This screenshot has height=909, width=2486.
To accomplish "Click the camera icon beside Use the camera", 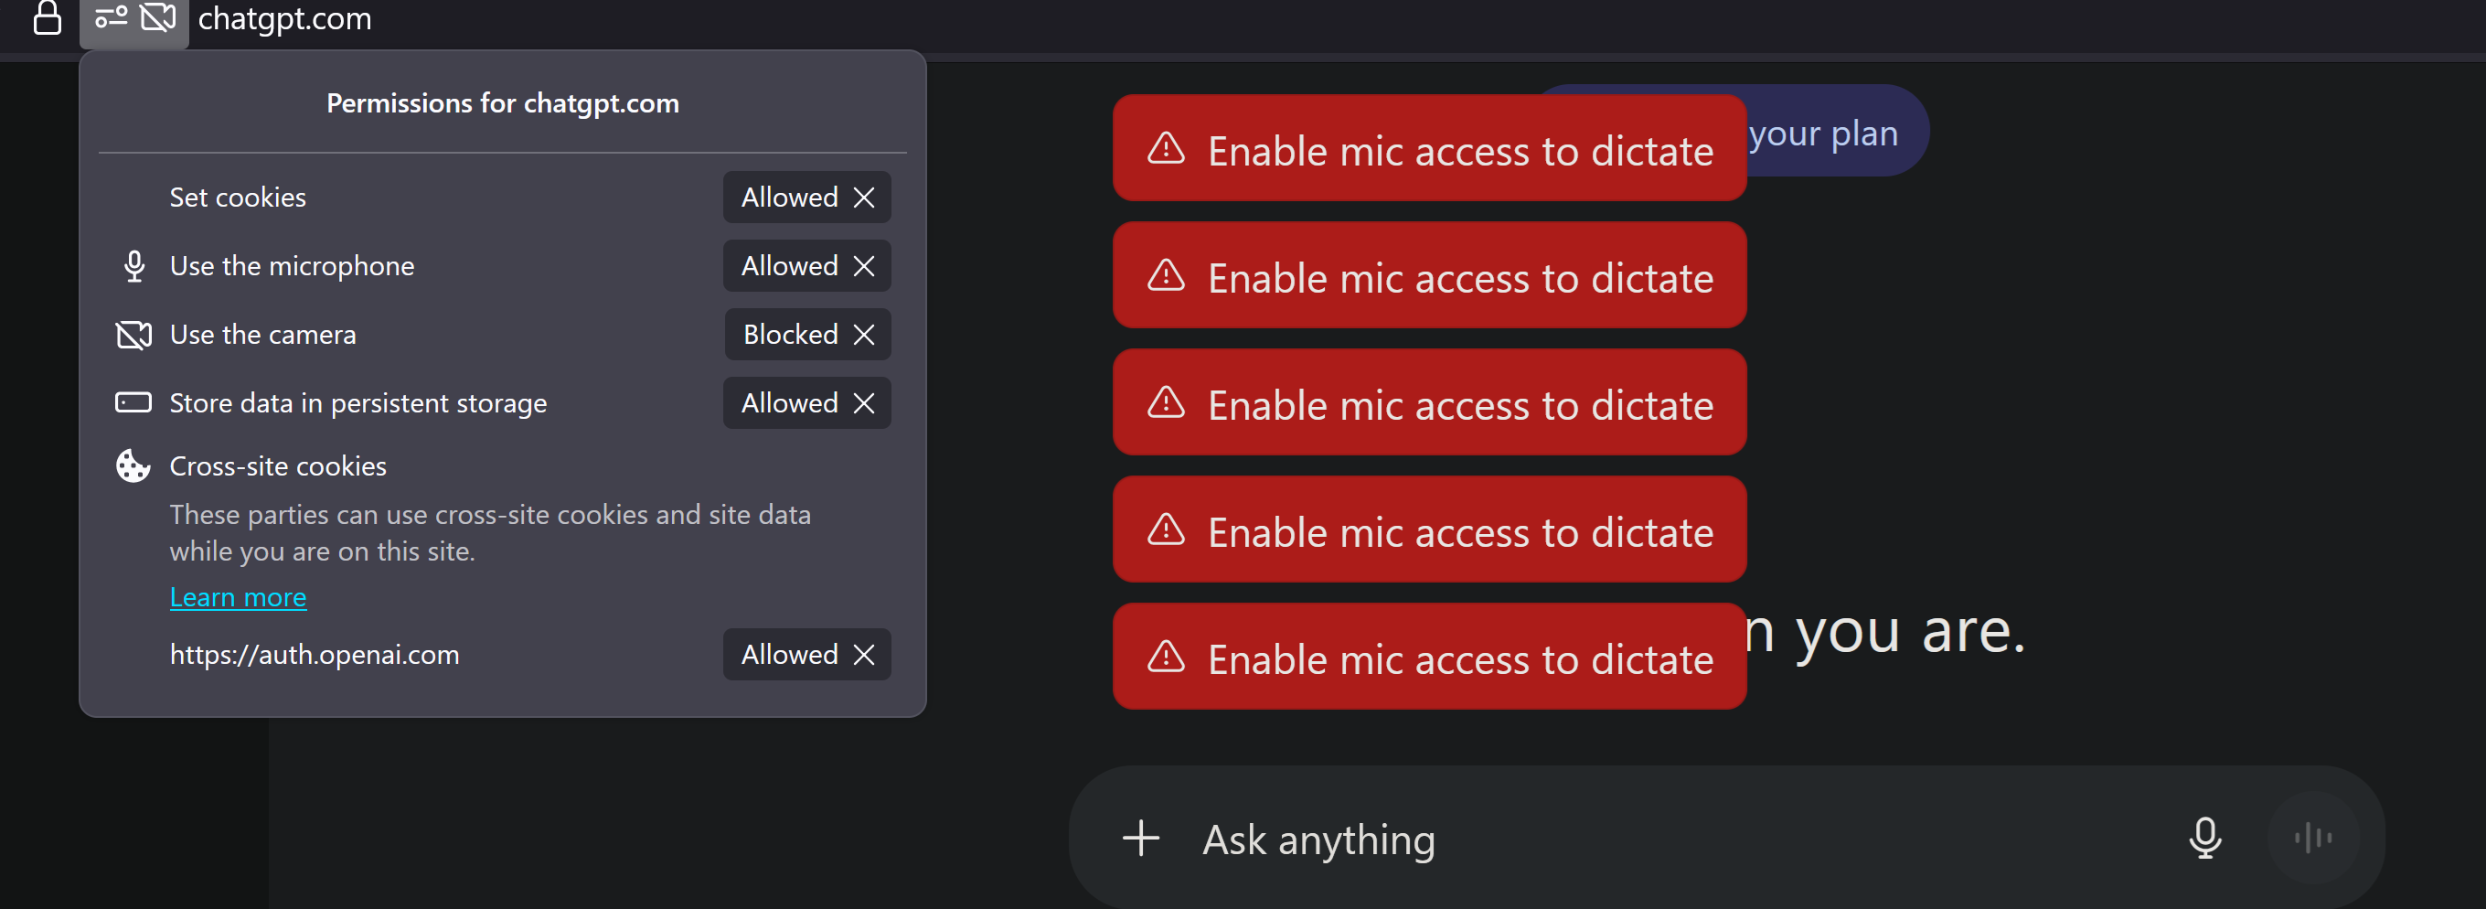I will [134, 334].
